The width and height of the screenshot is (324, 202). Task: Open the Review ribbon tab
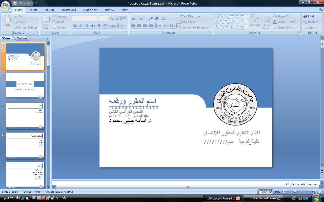pos(110,10)
